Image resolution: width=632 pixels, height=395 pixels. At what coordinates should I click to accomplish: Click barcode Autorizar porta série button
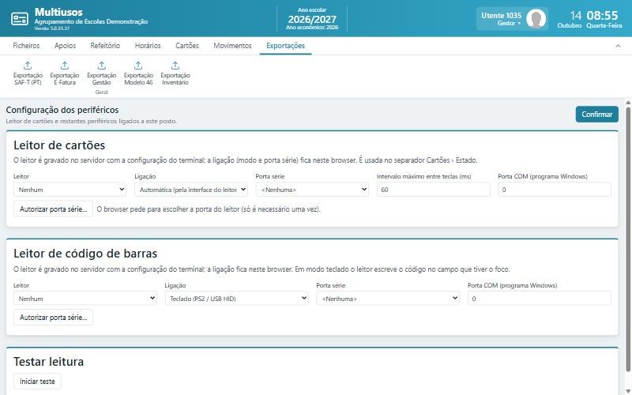(x=53, y=318)
